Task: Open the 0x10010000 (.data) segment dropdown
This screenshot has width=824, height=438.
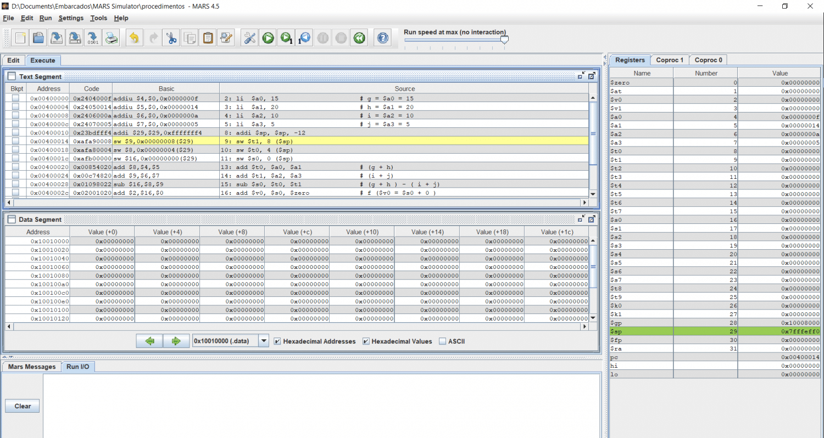Action: [264, 341]
